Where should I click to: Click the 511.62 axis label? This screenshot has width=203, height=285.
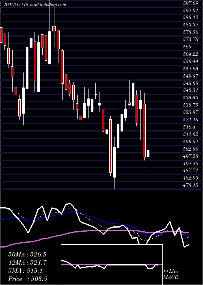tap(190, 134)
